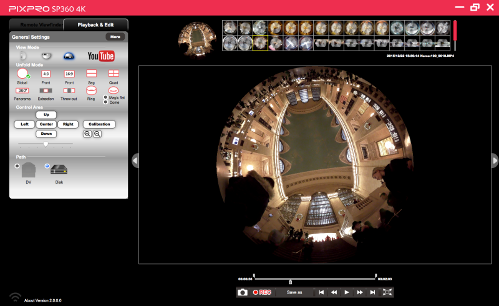Enter fullscreen using the expand icon
The height and width of the screenshot is (306, 499).
click(x=387, y=292)
